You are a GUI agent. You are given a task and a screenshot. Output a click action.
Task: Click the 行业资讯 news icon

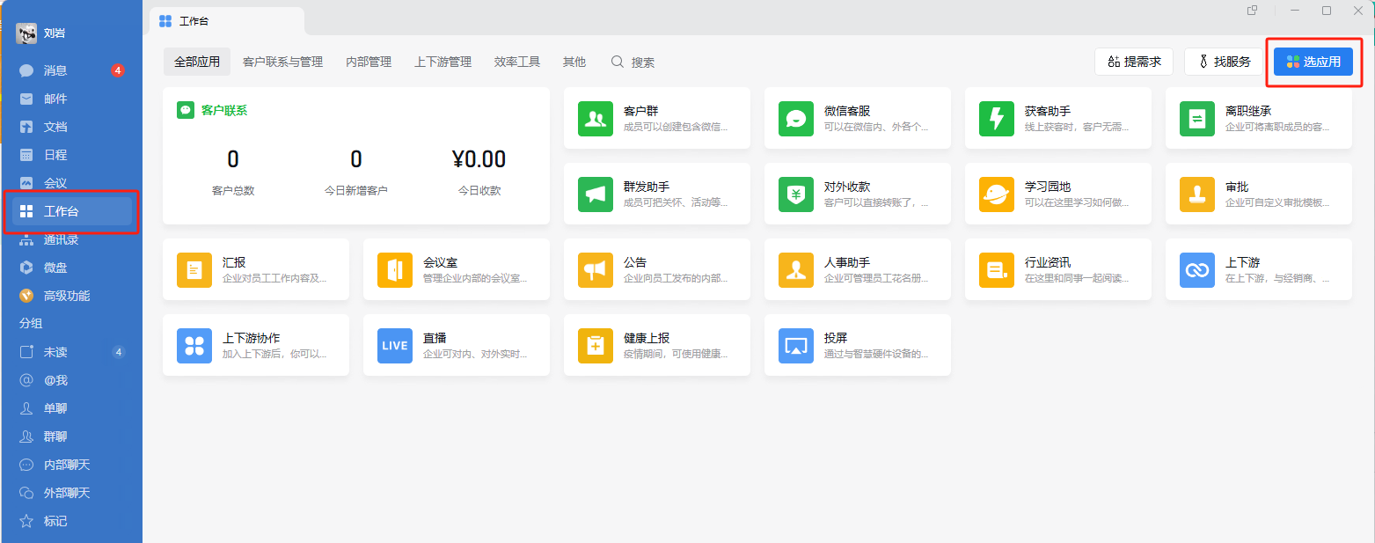997,269
